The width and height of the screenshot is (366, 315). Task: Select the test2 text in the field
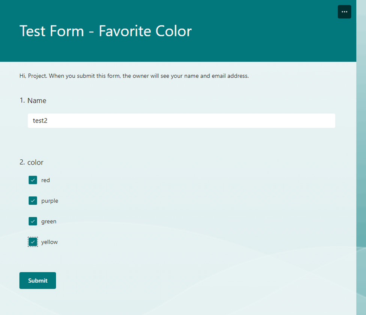pos(40,120)
